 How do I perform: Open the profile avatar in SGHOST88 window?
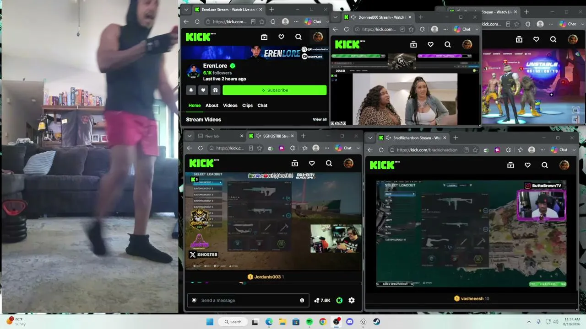point(348,163)
